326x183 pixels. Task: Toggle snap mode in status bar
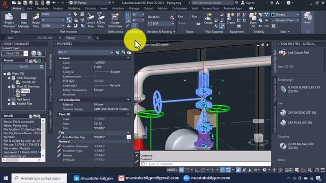tap(187, 170)
